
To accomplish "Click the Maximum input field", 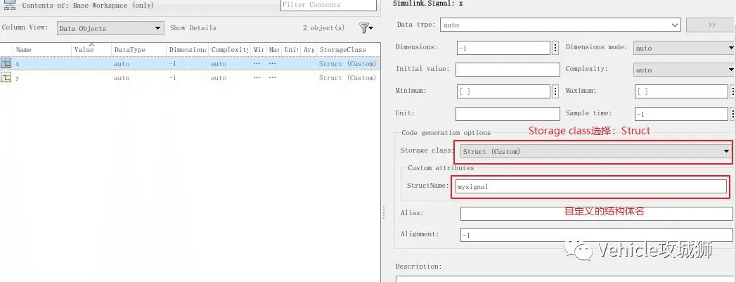I will click(x=681, y=91).
